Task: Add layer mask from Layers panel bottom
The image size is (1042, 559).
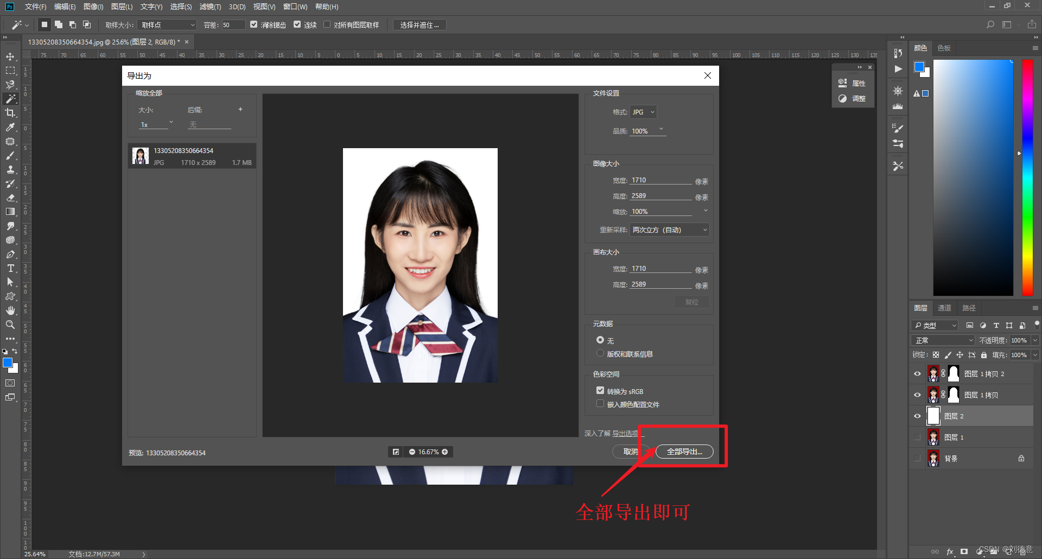Action: pos(964,551)
